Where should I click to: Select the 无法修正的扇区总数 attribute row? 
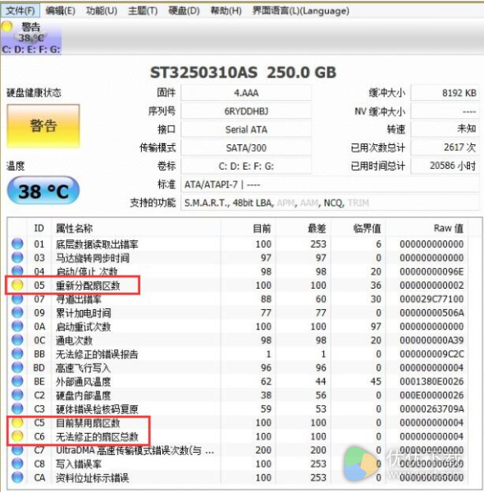[x=237, y=436]
